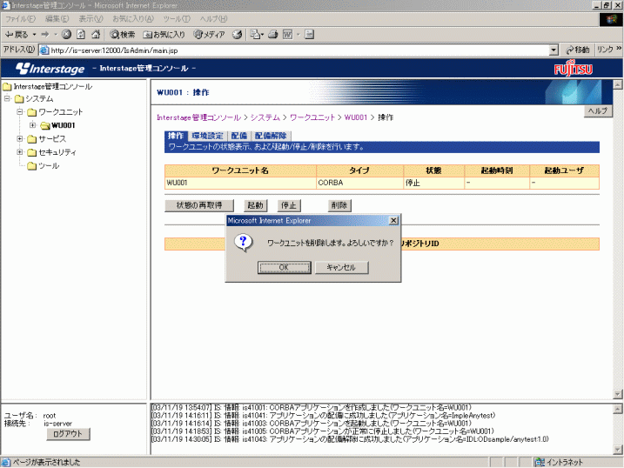Go to browser Home icon
Screen dimensions: 624x468
click(x=96, y=34)
